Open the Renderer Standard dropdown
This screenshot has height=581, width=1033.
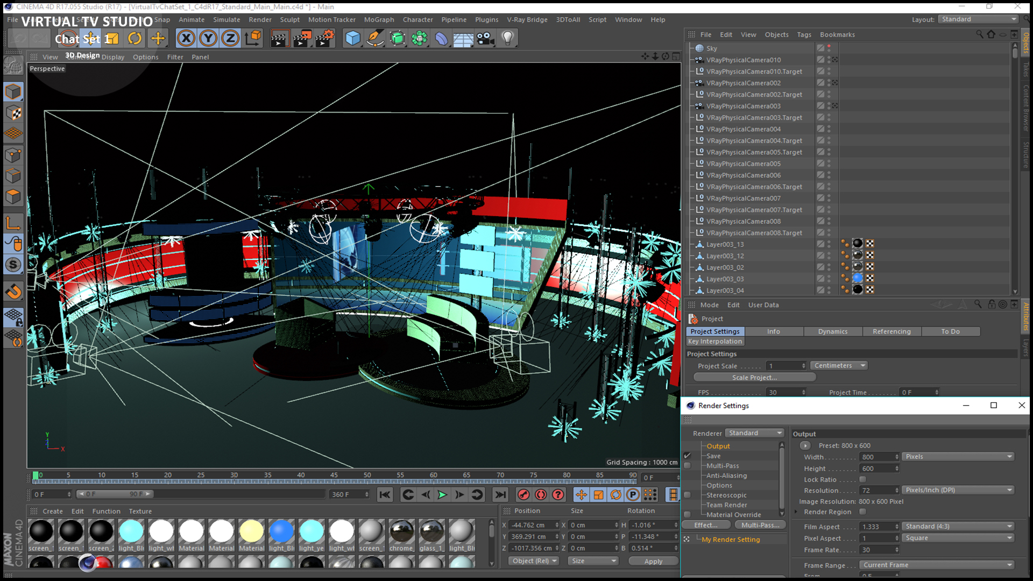tap(755, 433)
